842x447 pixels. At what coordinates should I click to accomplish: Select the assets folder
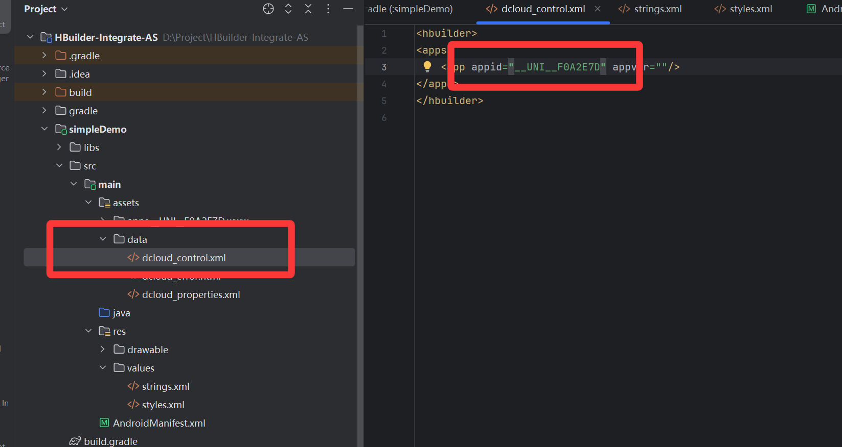coord(126,203)
